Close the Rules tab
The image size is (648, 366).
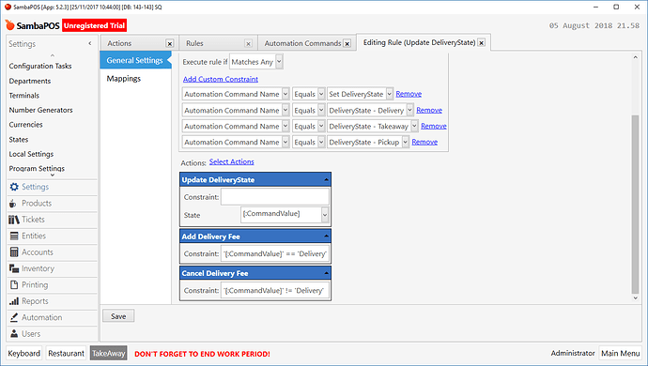pyautogui.click(x=248, y=43)
